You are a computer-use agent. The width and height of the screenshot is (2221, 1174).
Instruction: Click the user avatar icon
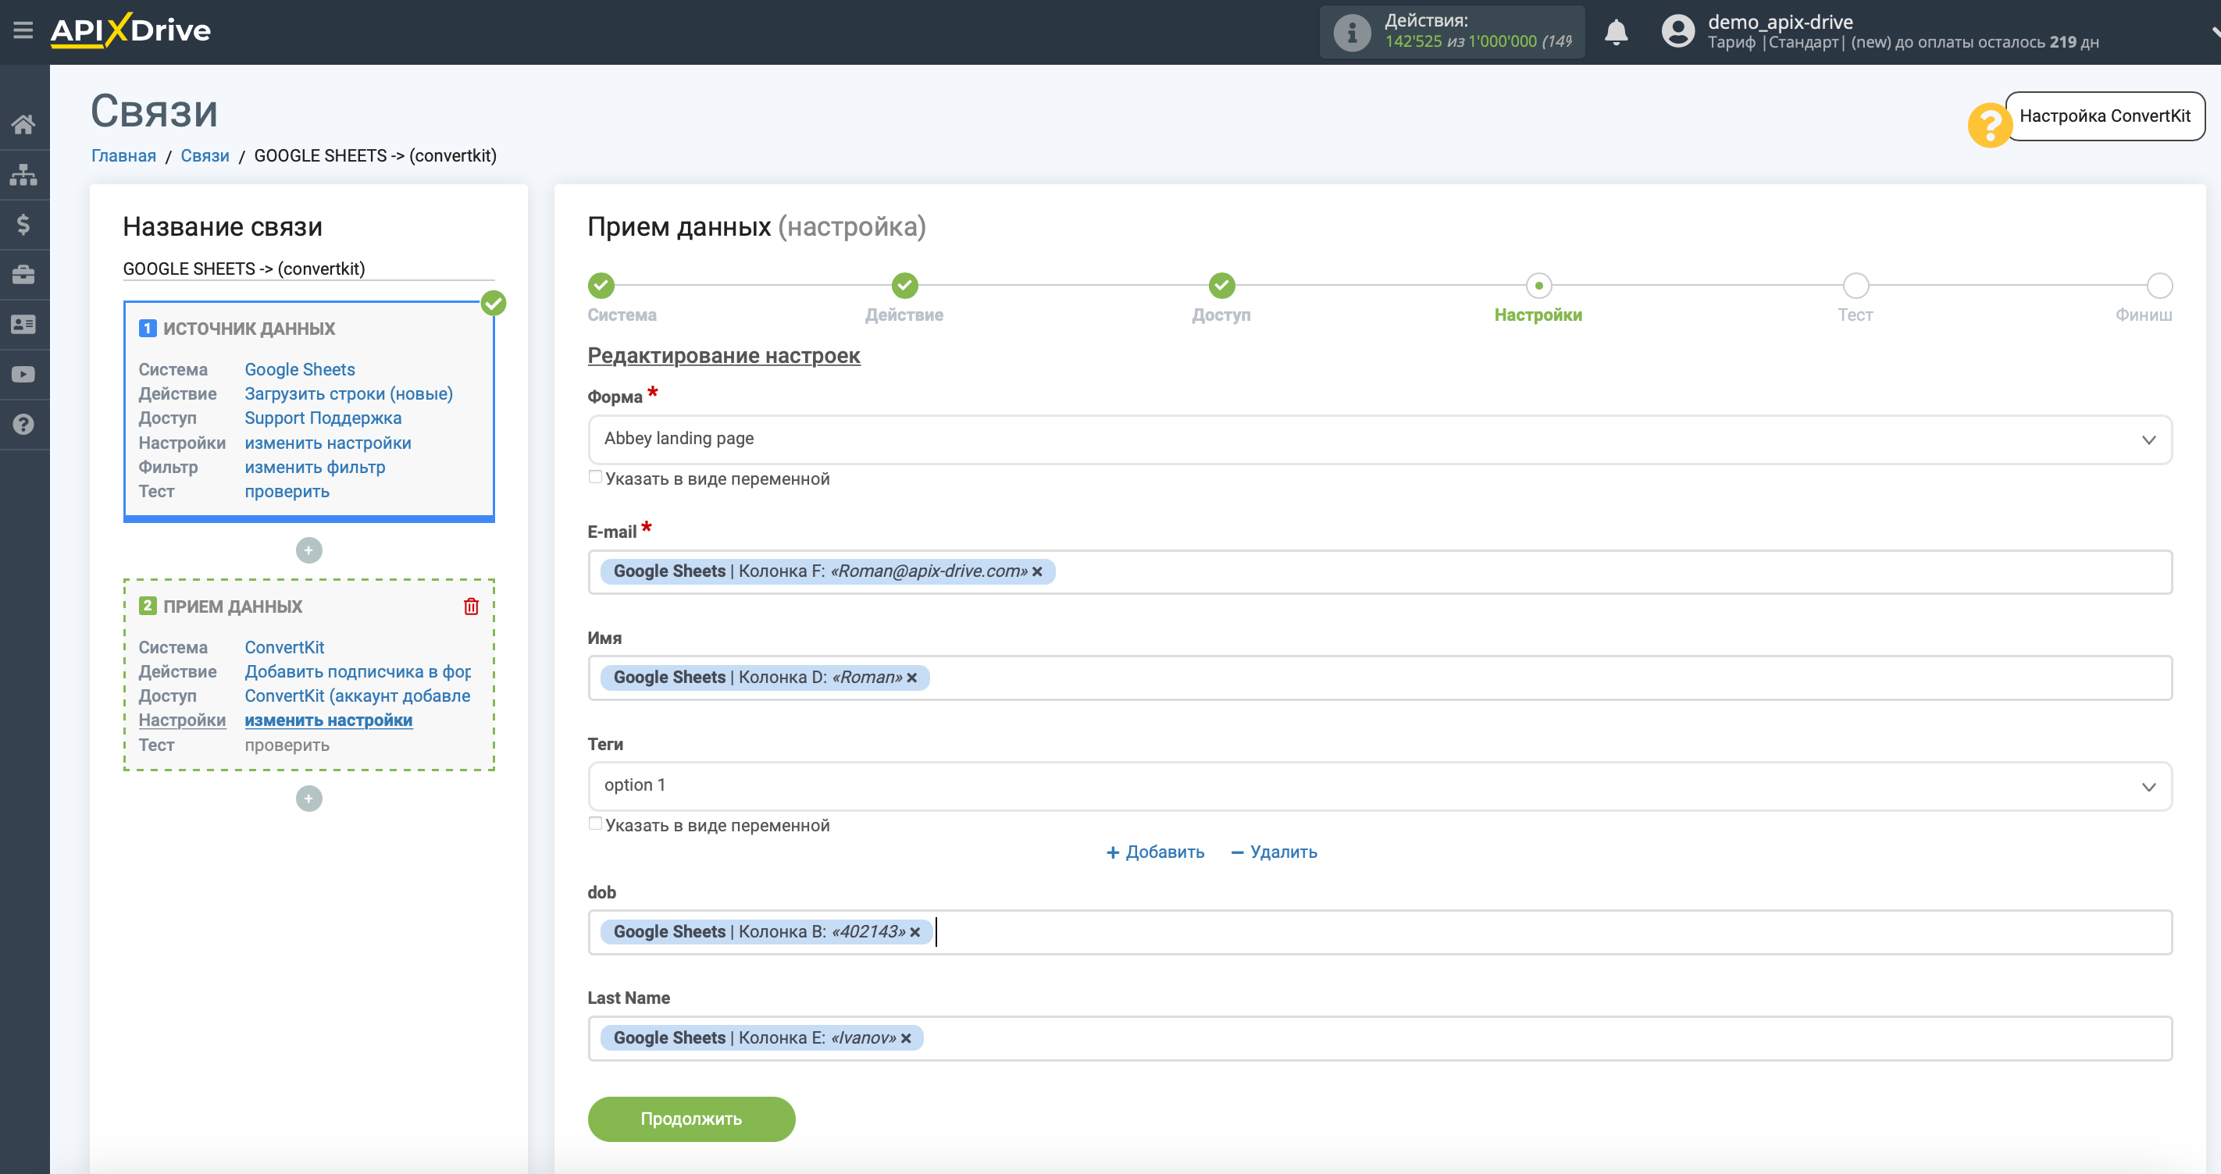[1677, 32]
